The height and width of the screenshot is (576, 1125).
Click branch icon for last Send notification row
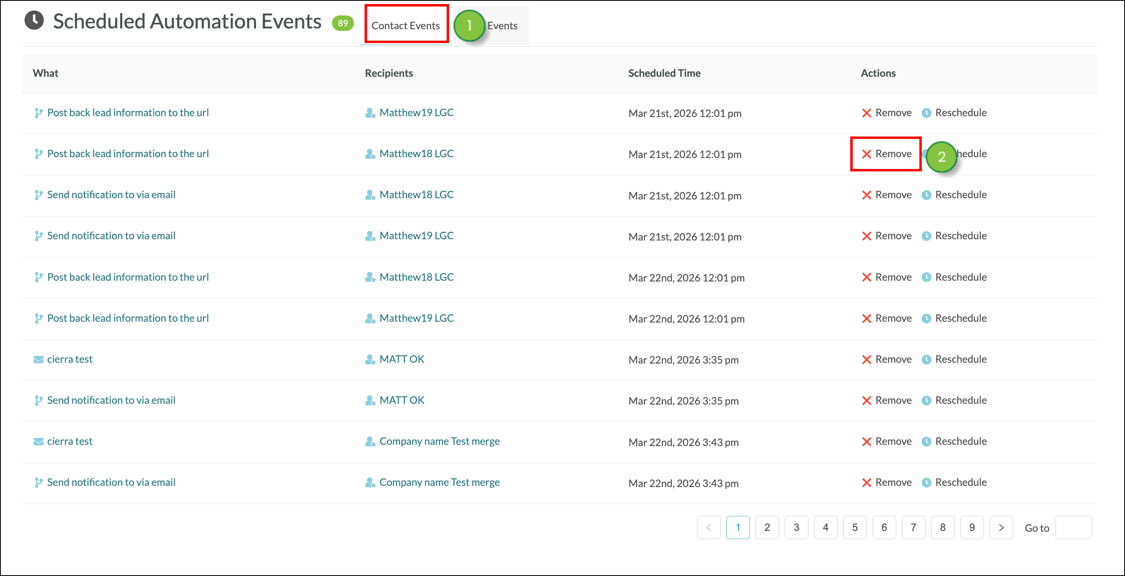pos(39,482)
